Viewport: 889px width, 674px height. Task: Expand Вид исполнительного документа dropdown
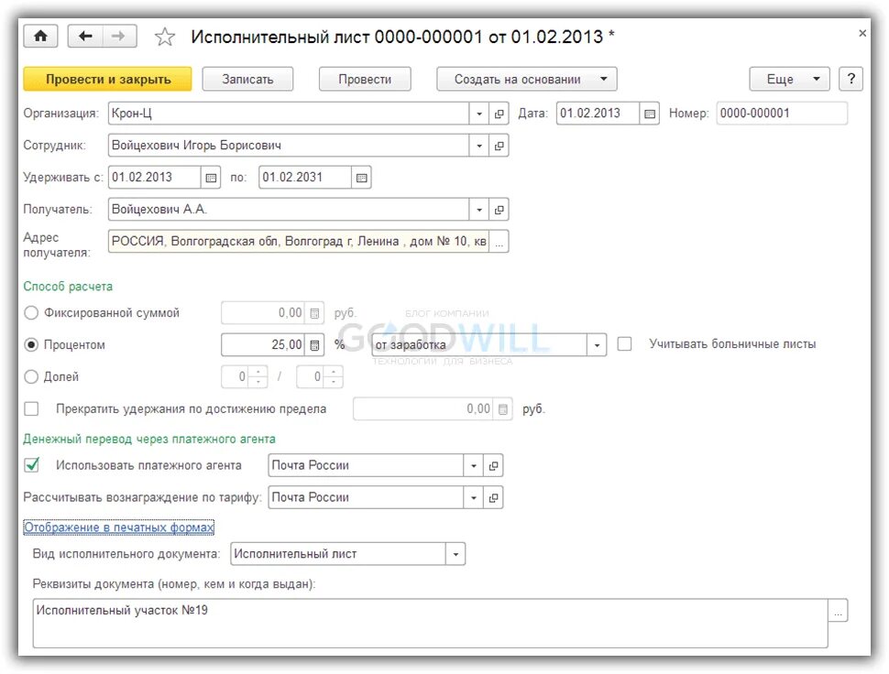pos(455,554)
